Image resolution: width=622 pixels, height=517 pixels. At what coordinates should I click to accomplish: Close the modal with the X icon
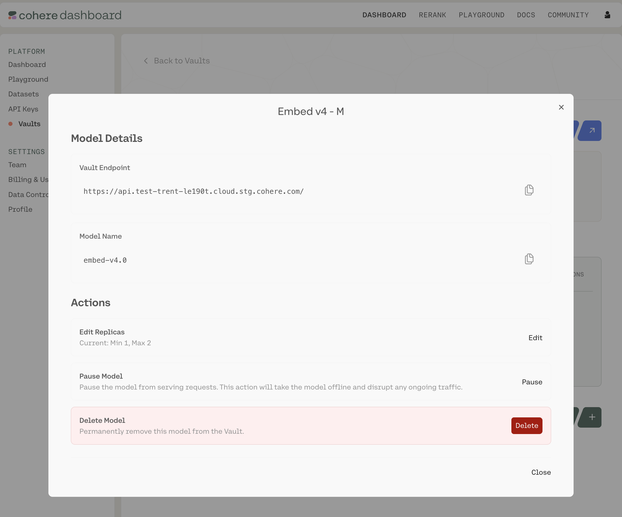tap(561, 107)
